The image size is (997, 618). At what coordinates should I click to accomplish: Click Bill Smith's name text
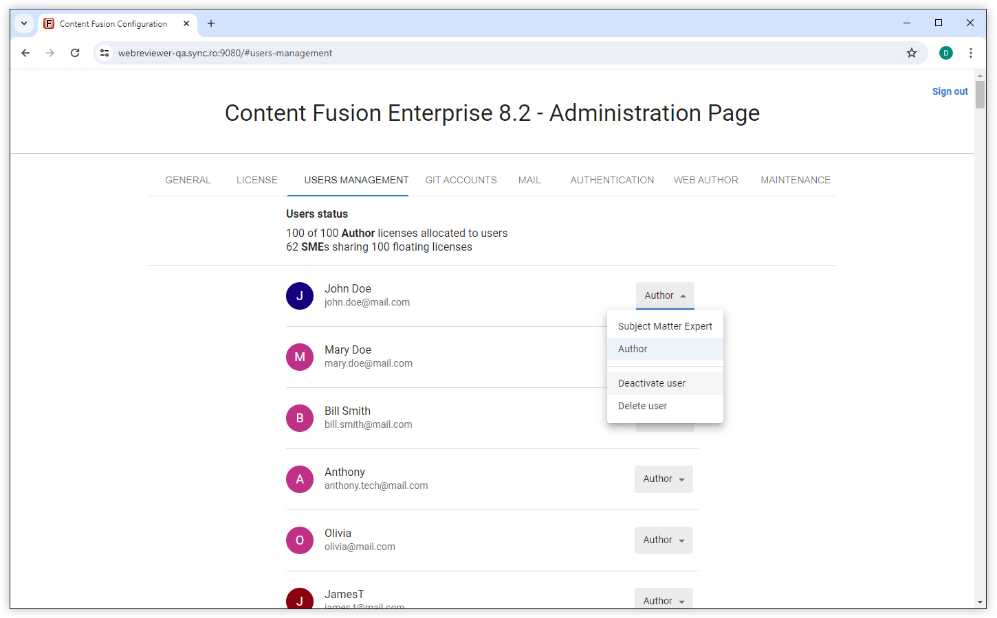click(347, 411)
